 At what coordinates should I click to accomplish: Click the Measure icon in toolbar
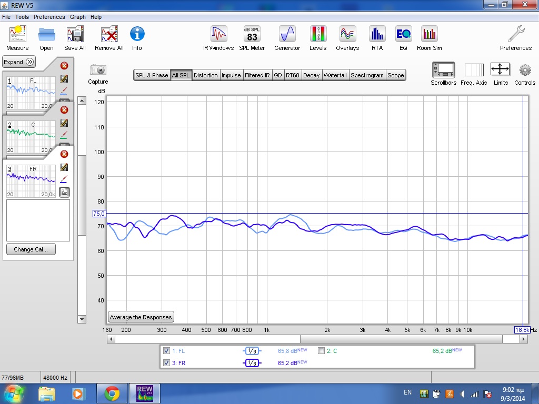click(17, 35)
